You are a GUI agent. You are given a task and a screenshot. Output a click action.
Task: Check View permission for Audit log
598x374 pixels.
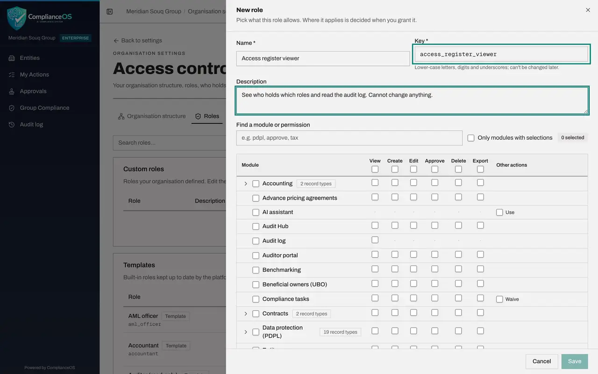(x=375, y=240)
